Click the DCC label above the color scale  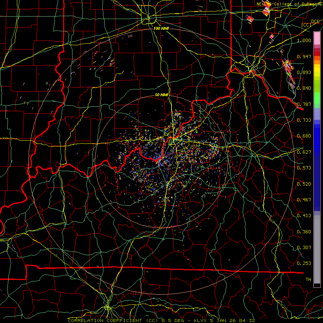315,22
